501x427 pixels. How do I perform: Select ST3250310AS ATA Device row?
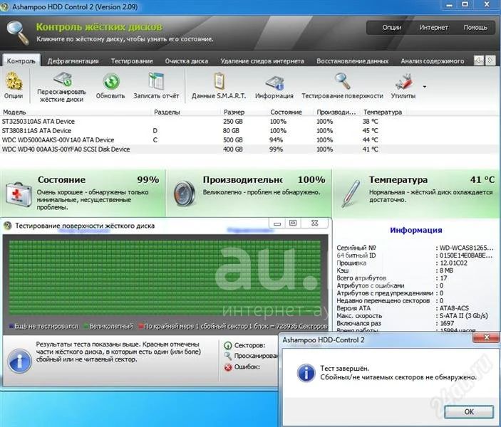tap(249, 121)
